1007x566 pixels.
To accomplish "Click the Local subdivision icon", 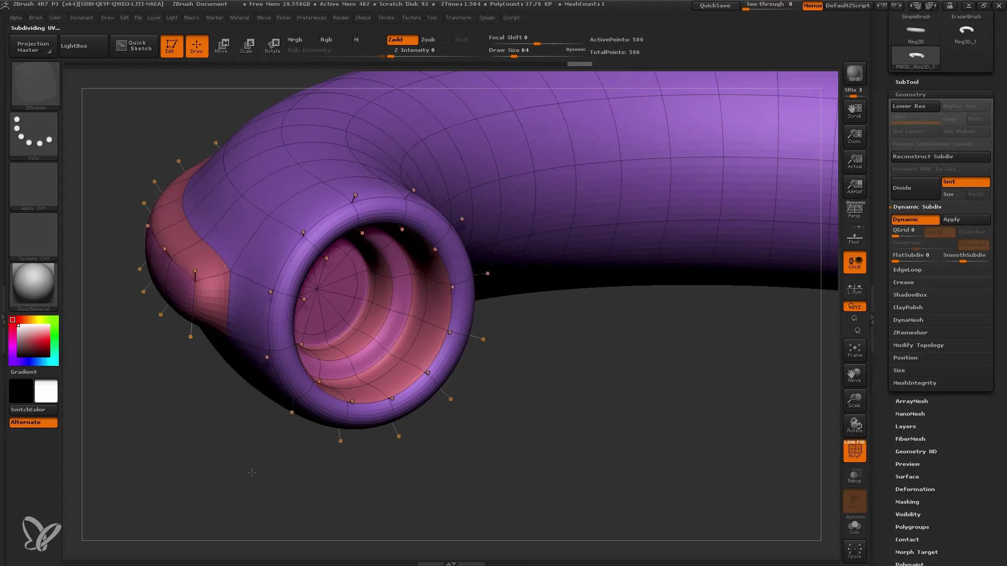I will [855, 262].
